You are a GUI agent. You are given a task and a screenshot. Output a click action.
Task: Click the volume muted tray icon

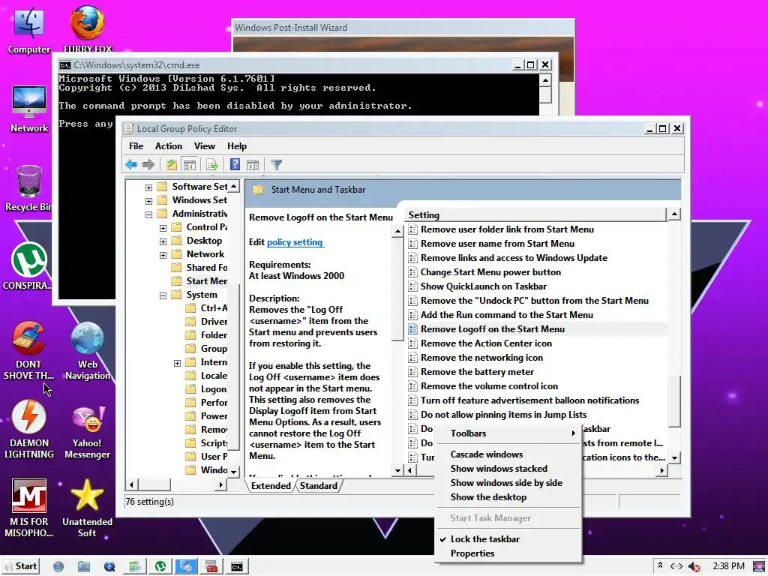click(694, 567)
